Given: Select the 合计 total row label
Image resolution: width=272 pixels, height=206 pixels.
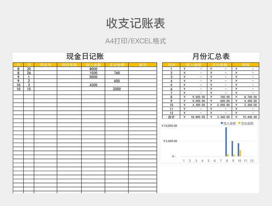Looking at the screenshot, I should 171,117.
